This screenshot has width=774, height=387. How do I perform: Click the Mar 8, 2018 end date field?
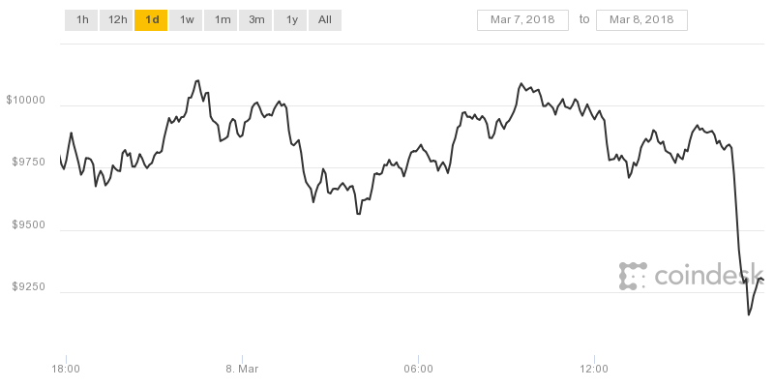(x=641, y=19)
